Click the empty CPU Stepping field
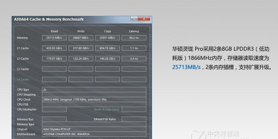 (x=94, y=95)
